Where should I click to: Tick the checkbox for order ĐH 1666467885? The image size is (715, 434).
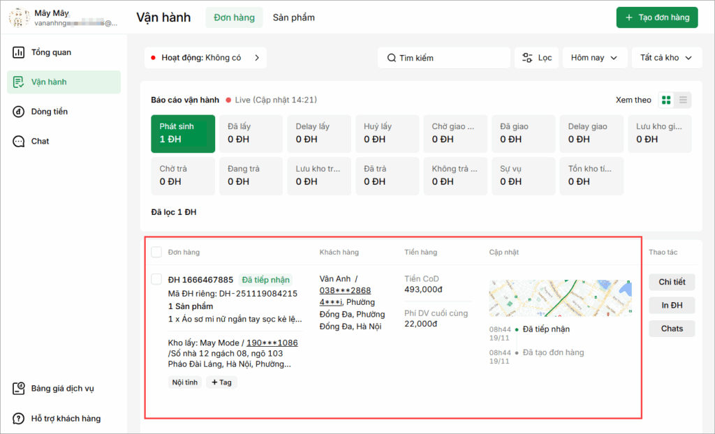click(156, 279)
